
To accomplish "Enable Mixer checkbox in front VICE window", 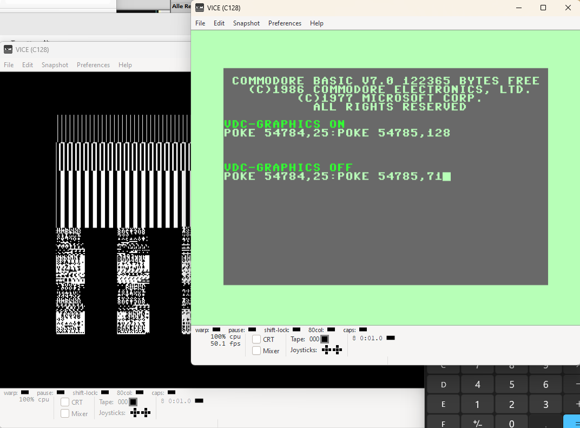I will tap(256, 351).
